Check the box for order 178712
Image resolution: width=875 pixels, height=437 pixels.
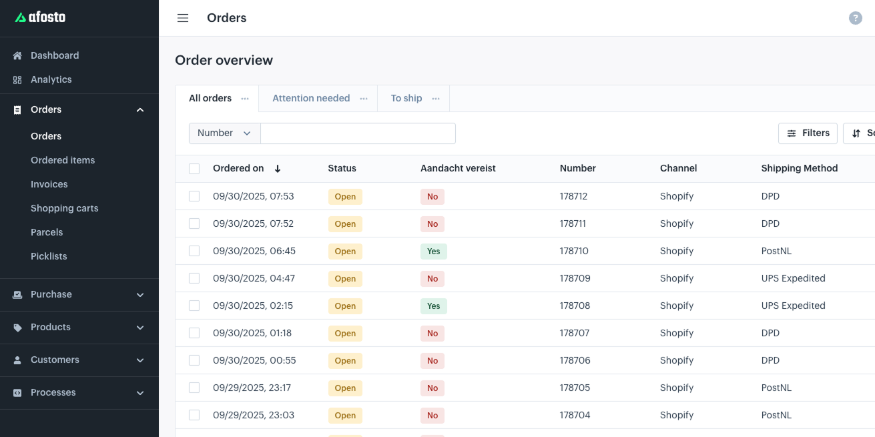(194, 196)
